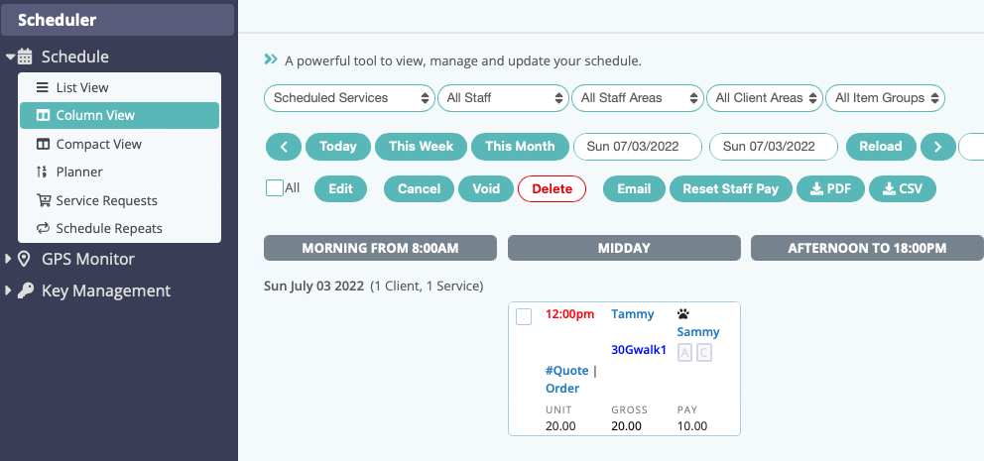This screenshot has height=461, width=984.
Task: Tick the All checkbox
Action: [x=274, y=188]
